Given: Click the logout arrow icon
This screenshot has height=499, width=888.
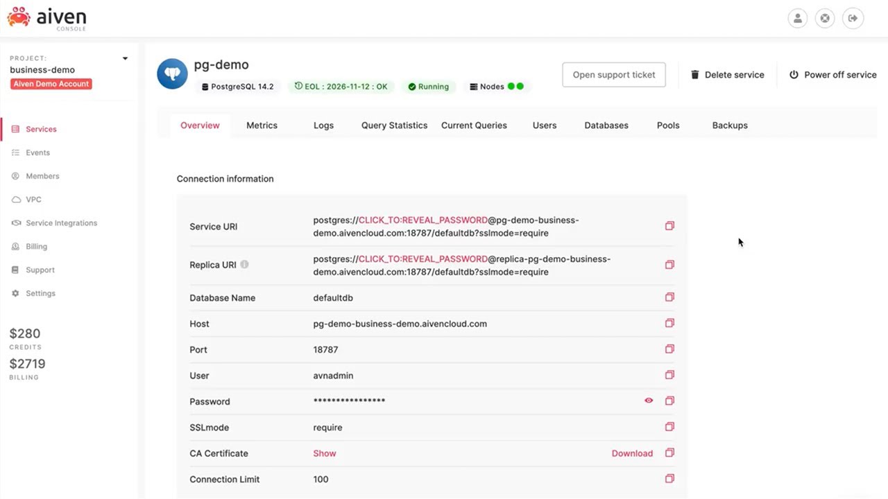Looking at the screenshot, I should [853, 18].
